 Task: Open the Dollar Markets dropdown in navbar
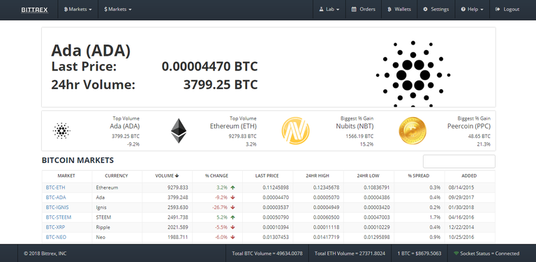click(x=118, y=10)
